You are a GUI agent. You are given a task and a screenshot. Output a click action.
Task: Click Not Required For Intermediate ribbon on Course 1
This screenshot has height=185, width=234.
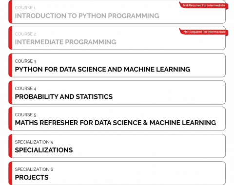point(204,5)
